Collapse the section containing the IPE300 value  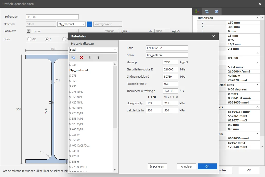[257, 53]
